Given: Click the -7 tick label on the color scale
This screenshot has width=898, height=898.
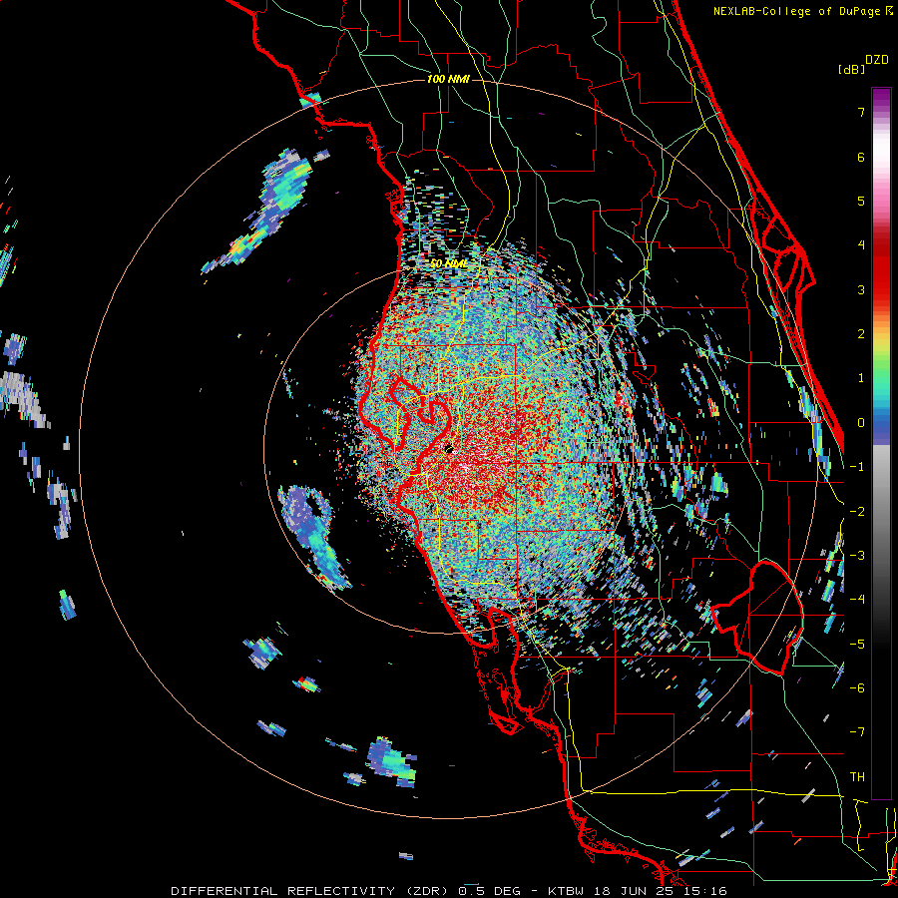Looking at the screenshot, I should tap(857, 732).
